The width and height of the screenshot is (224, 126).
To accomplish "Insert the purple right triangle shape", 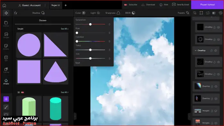I will [x=56, y=45].
